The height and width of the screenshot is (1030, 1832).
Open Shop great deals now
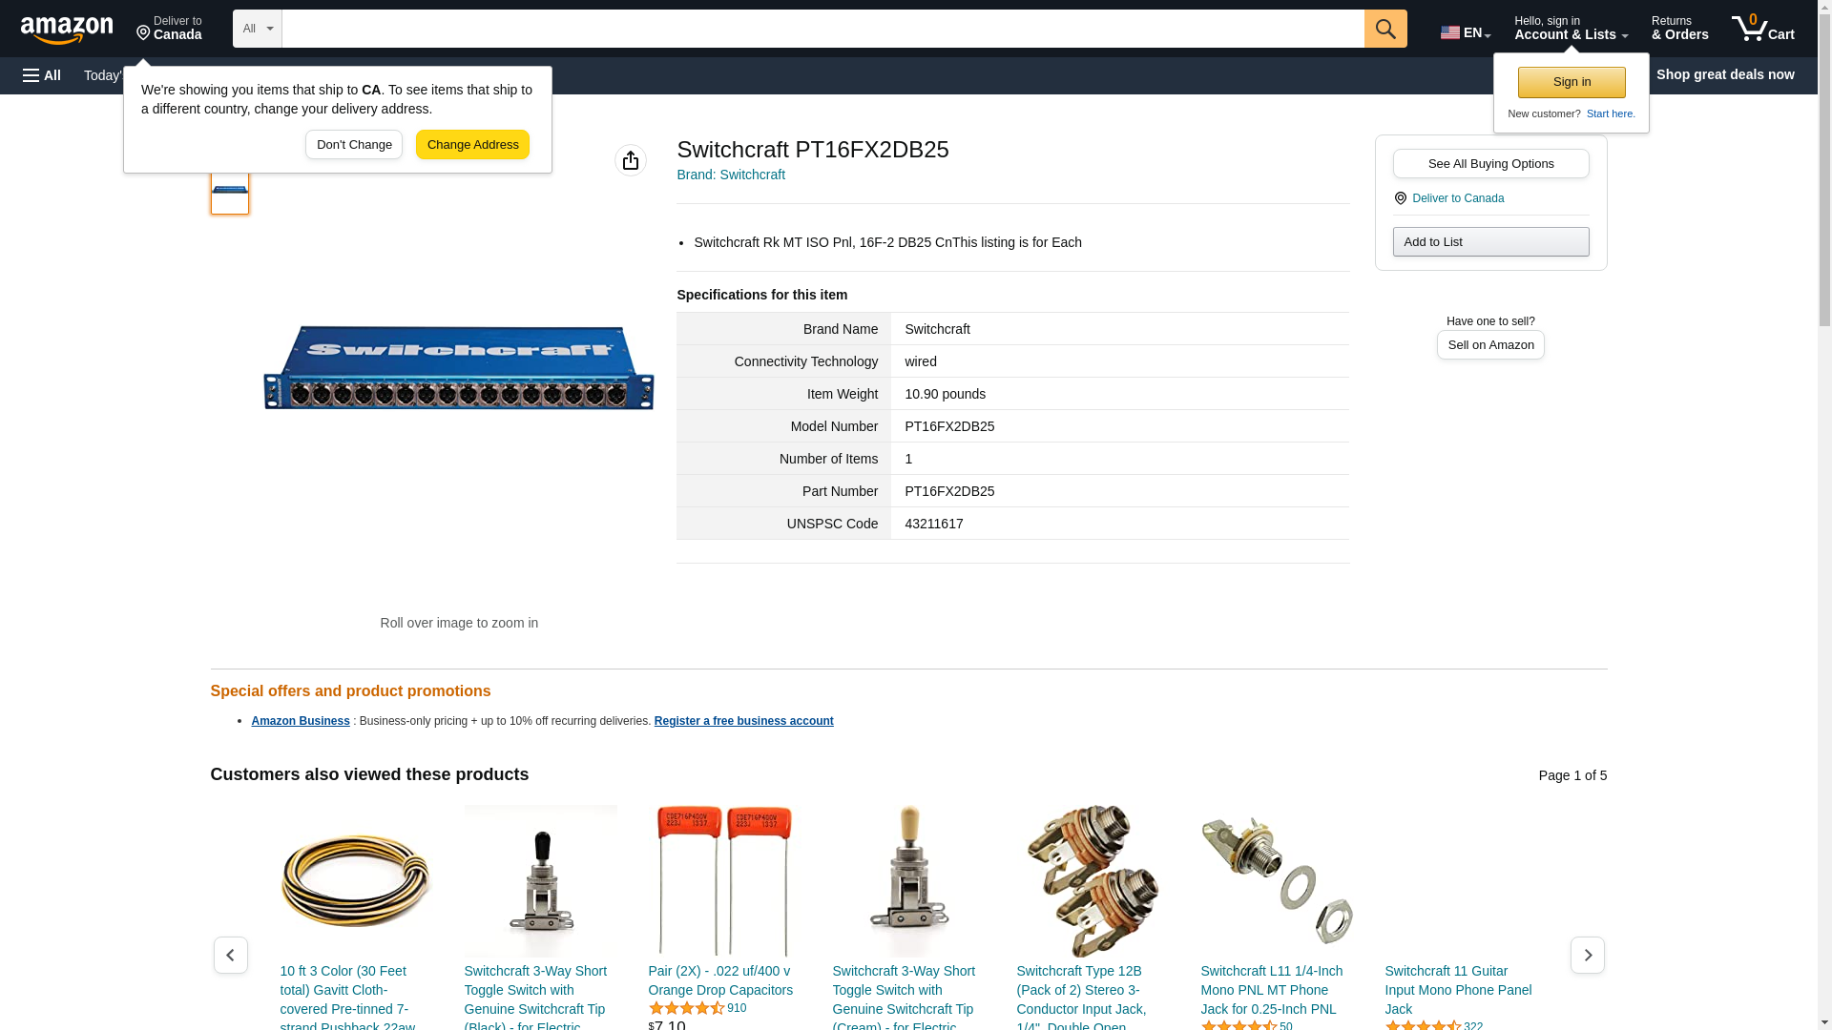click(1725, 74)
